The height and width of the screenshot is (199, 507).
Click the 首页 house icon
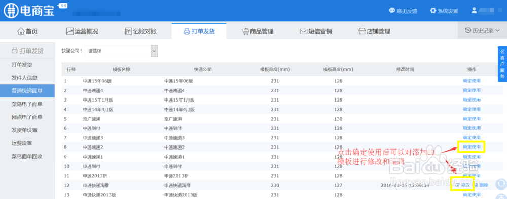(21, 31)
